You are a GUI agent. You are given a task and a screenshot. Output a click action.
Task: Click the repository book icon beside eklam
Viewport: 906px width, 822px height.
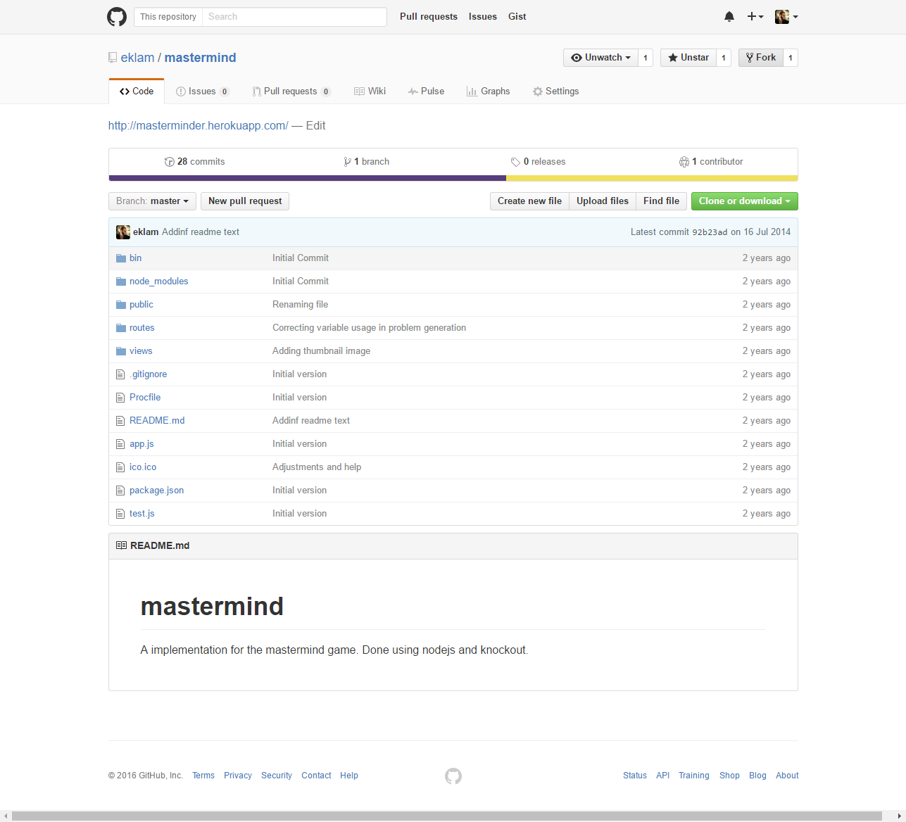(113, 58)
